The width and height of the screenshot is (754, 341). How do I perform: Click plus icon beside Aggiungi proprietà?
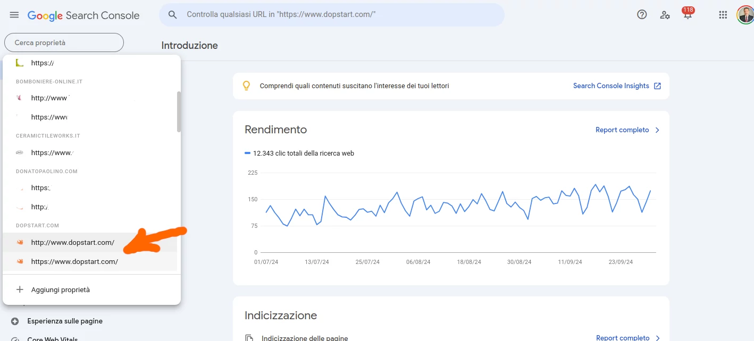(x=20, y=289)
